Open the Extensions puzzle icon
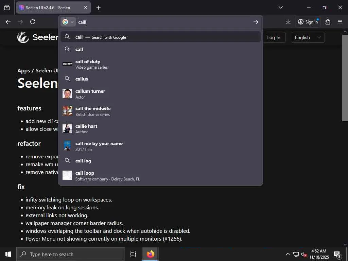Image resolution: width=348 pixels, height=261 pixels. [328, 22]
